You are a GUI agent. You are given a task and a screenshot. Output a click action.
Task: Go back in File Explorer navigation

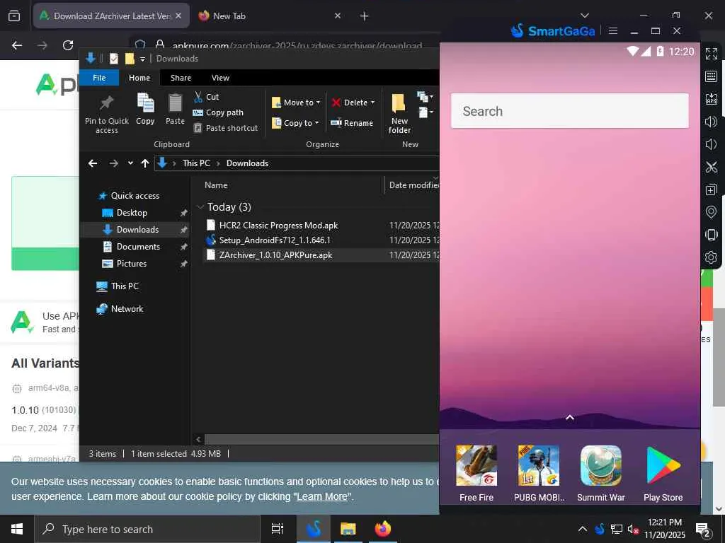pos(93,163)
